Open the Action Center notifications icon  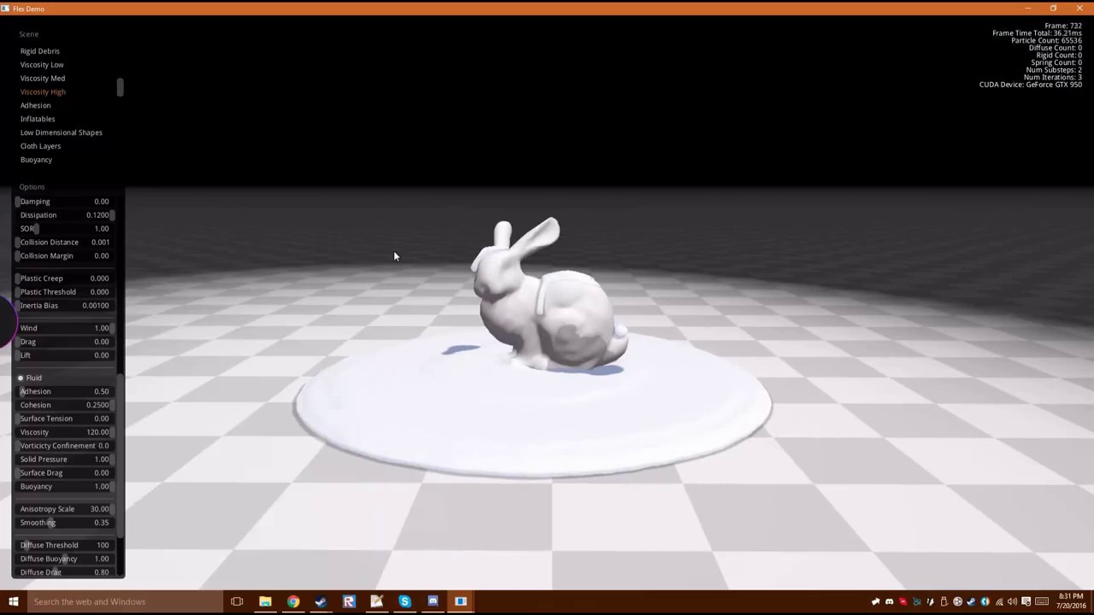[1026, 601]
